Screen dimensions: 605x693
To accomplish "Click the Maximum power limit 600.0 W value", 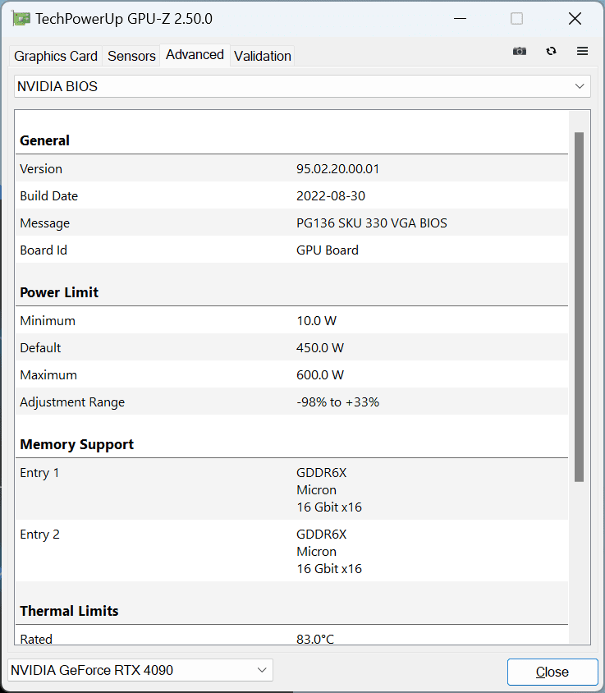I will pyautogui.click(x=320, y=375).
